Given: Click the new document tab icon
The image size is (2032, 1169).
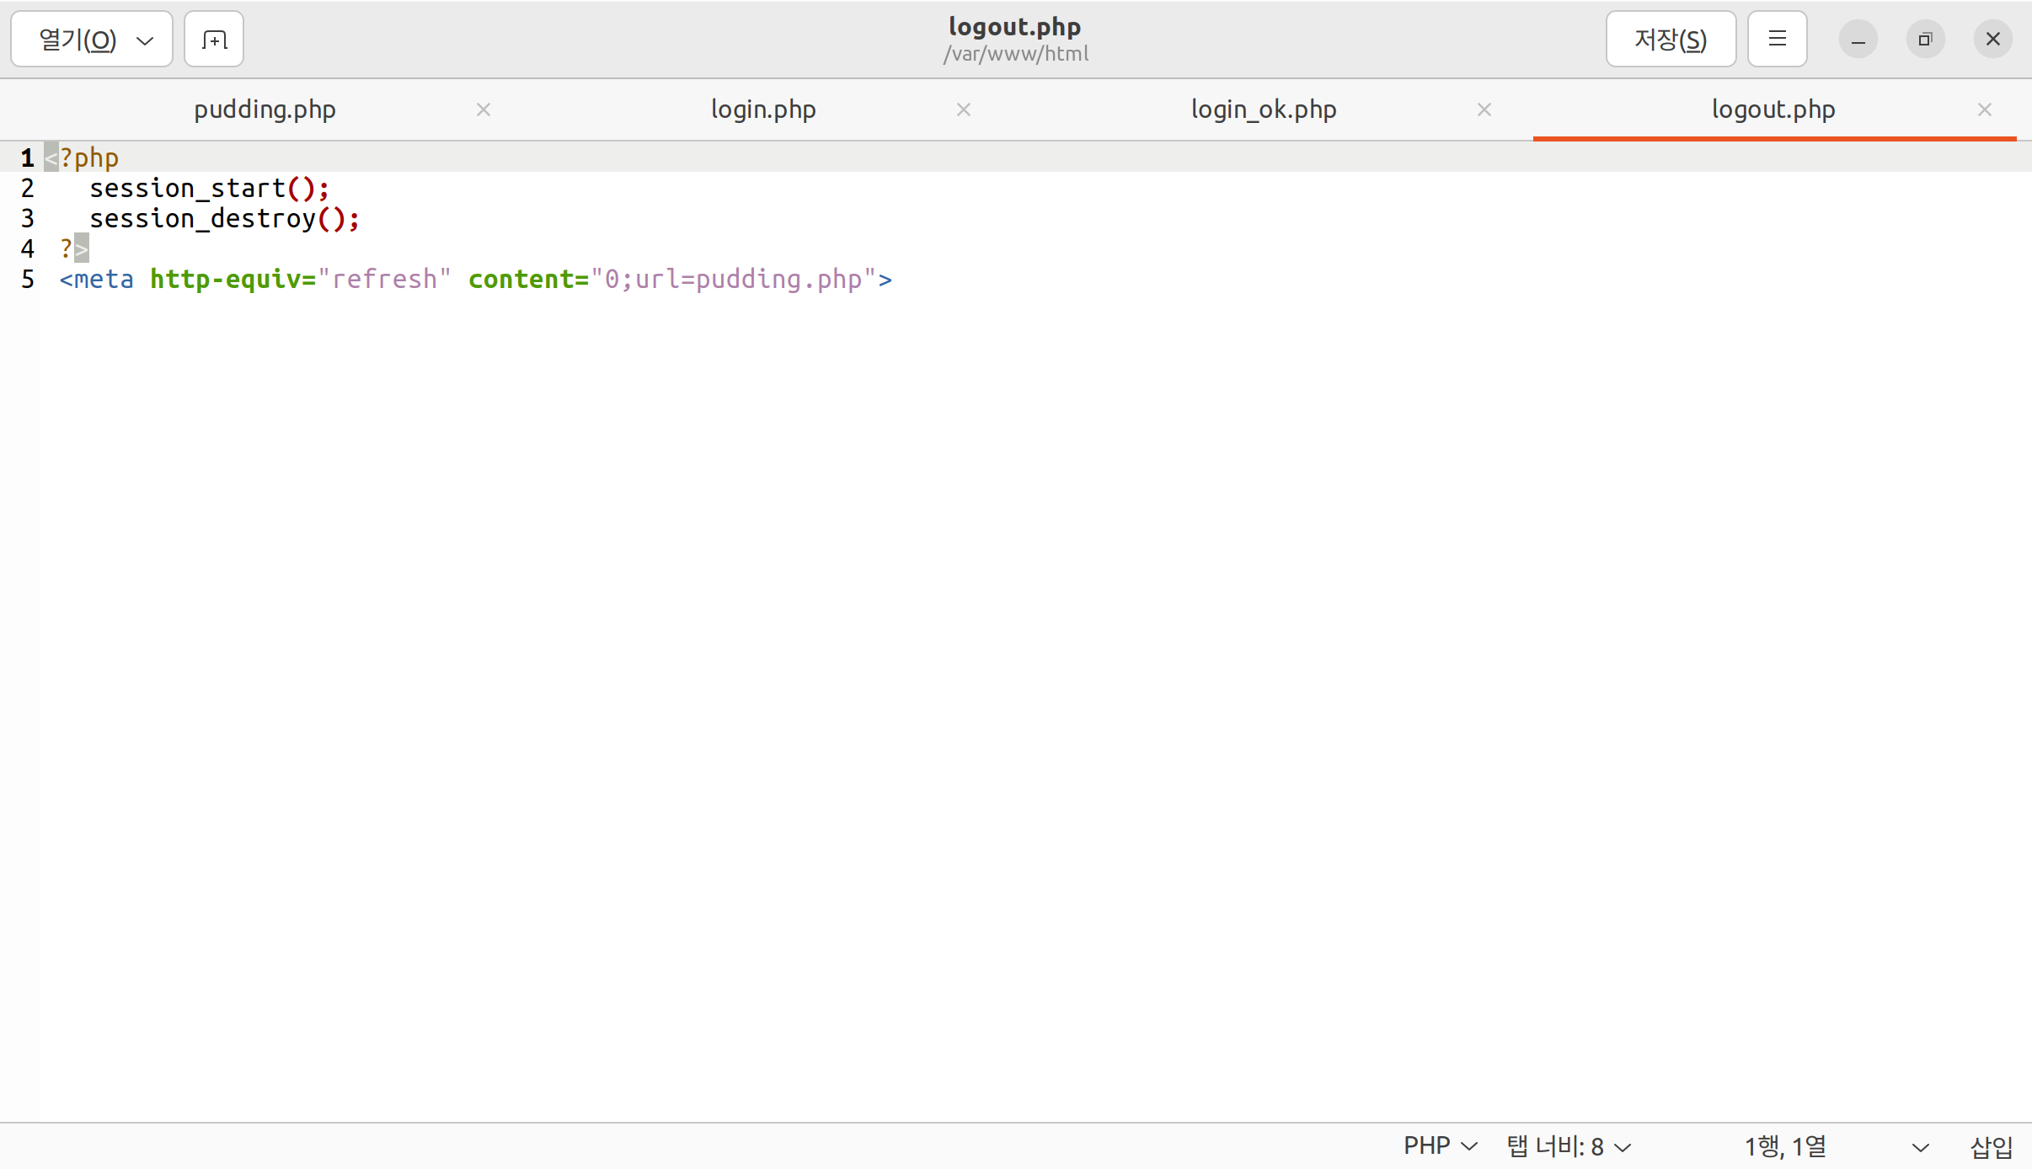Looking at the screenshot, I should 214,40.
